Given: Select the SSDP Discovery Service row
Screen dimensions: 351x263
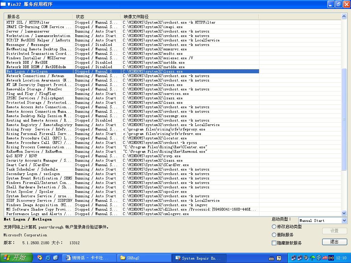Looking at the screenshot, I should [132, 201].
